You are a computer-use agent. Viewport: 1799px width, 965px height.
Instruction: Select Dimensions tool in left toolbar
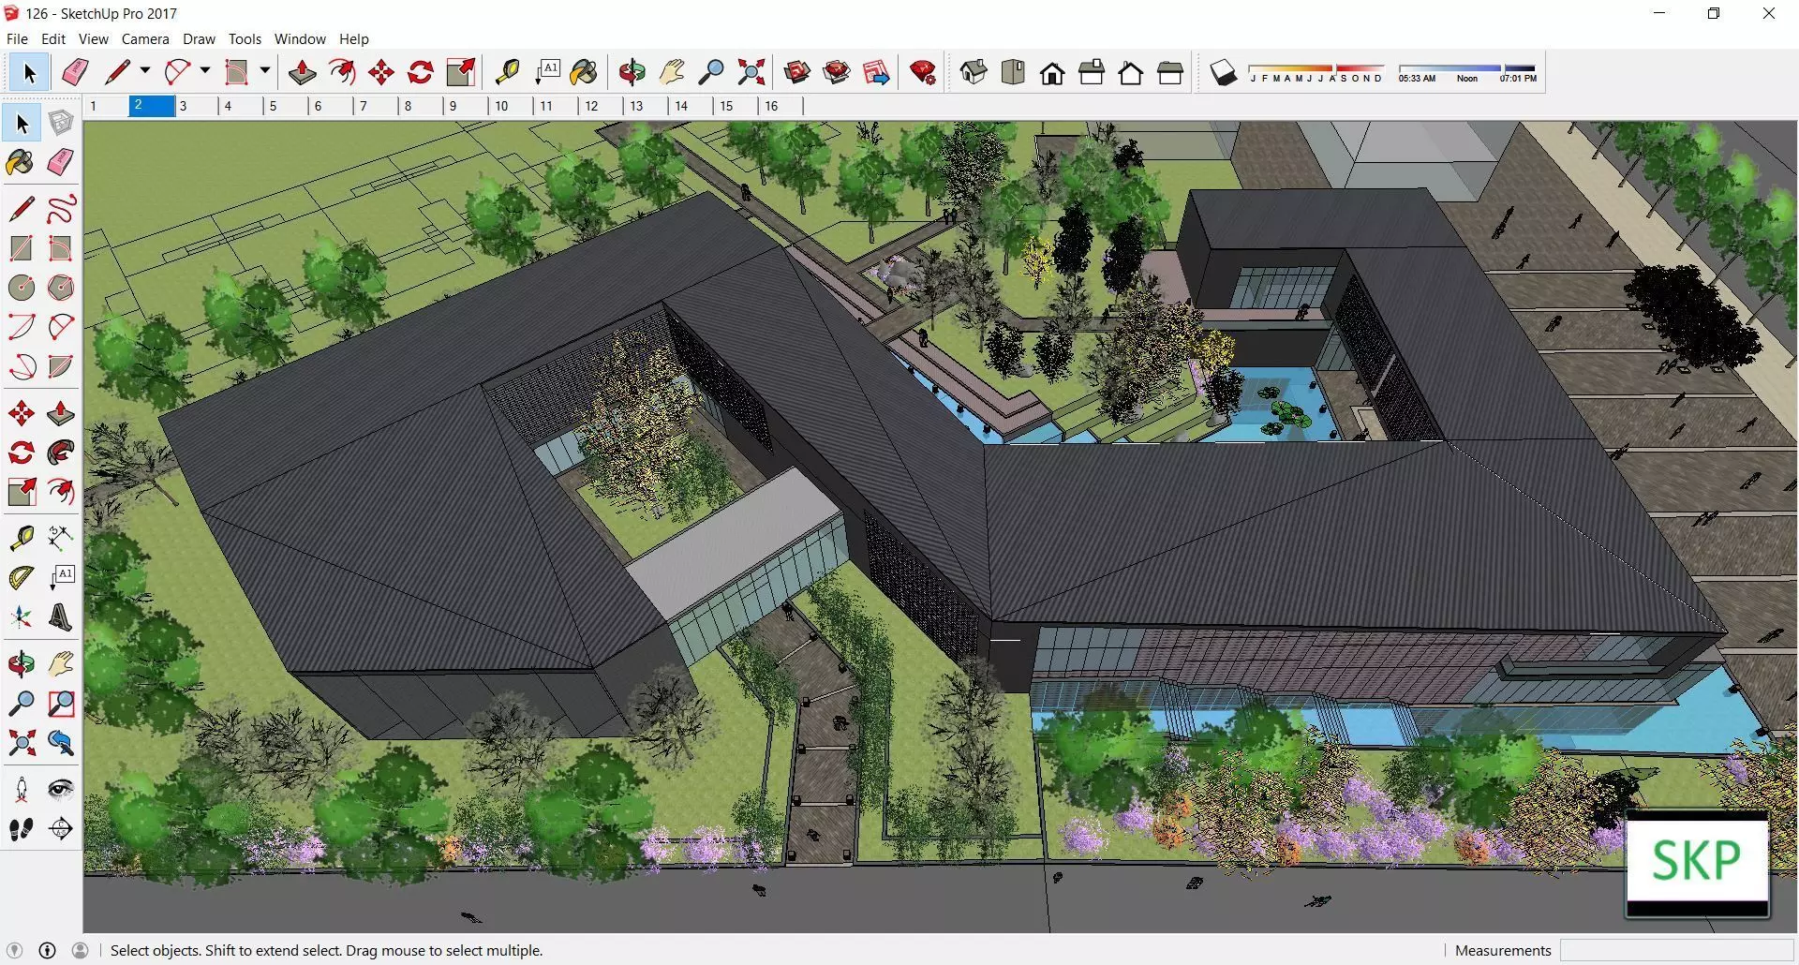[61, 537]
